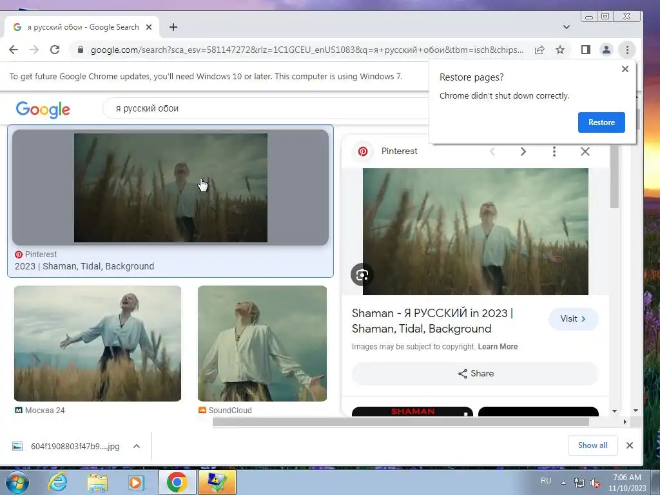Open a new tab
Screen dimensions: 660x495
173,27
